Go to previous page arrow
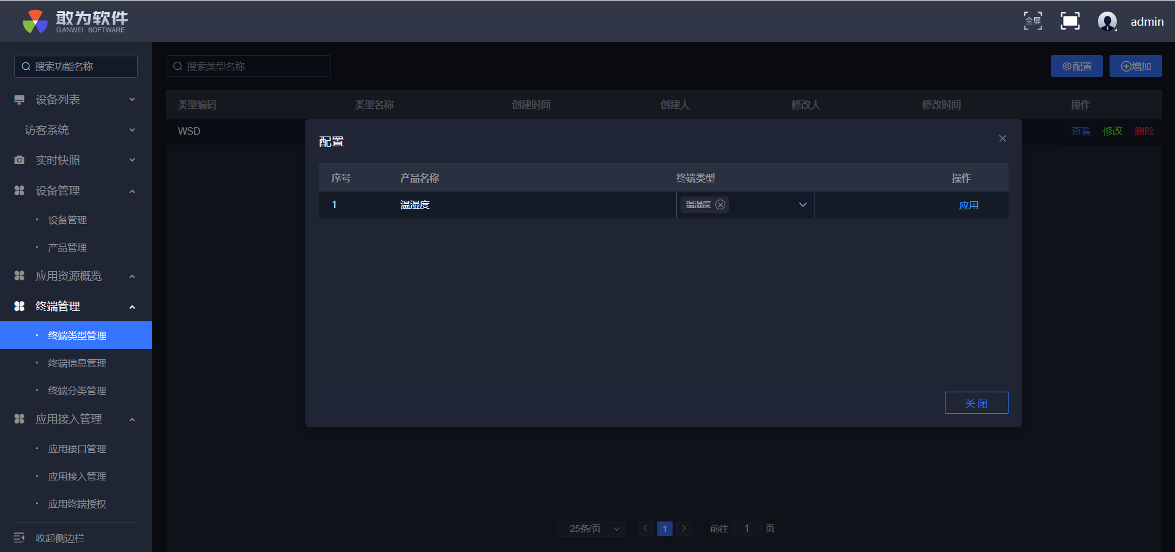The height and width of the screenshot is (552, 1175). (x=645, y=529)
